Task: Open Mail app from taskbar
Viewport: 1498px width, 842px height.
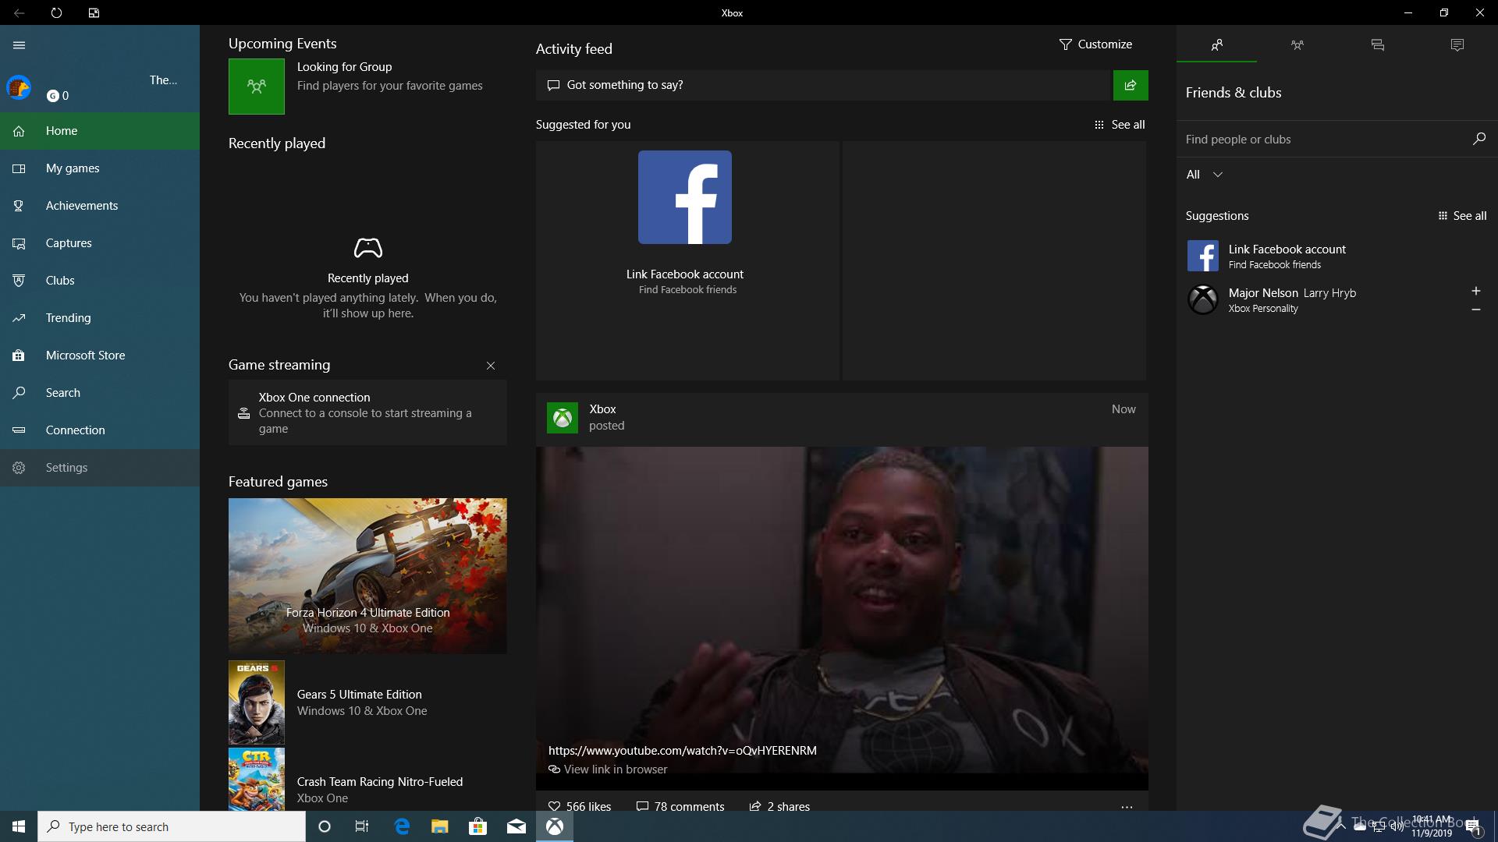Action: point(516,826)
